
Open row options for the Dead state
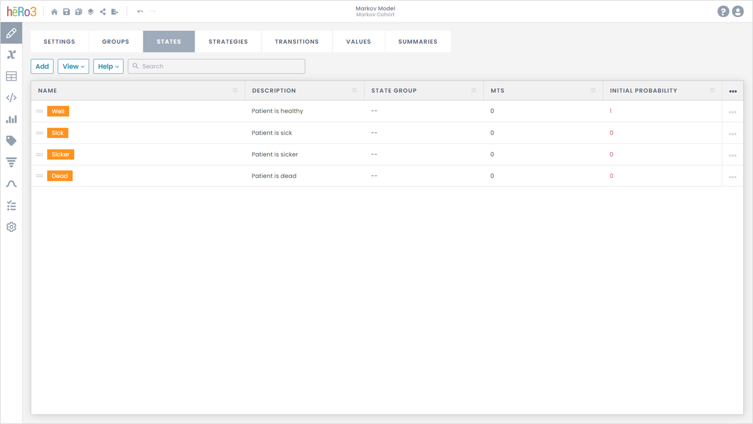click(x=732, y=177)
